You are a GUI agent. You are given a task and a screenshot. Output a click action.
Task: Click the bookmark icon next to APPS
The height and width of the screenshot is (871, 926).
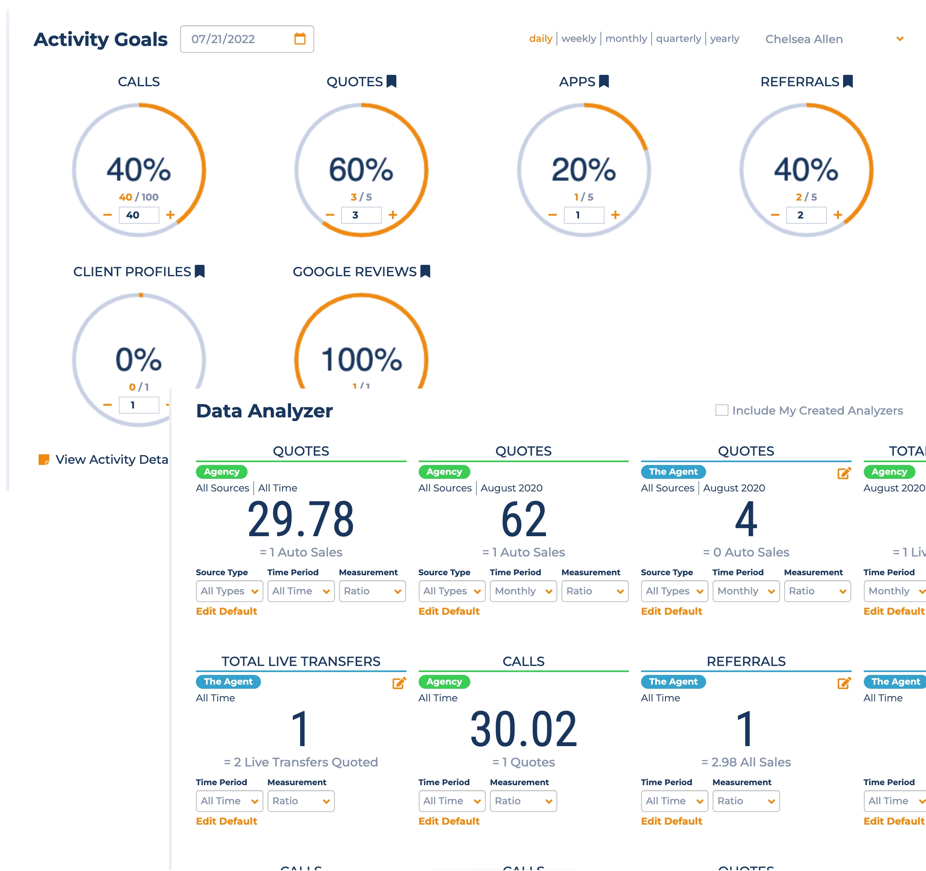point(604,82)
